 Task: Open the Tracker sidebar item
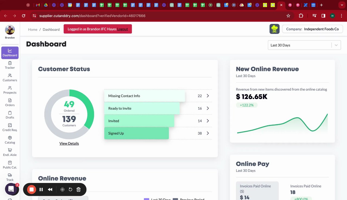10,65
